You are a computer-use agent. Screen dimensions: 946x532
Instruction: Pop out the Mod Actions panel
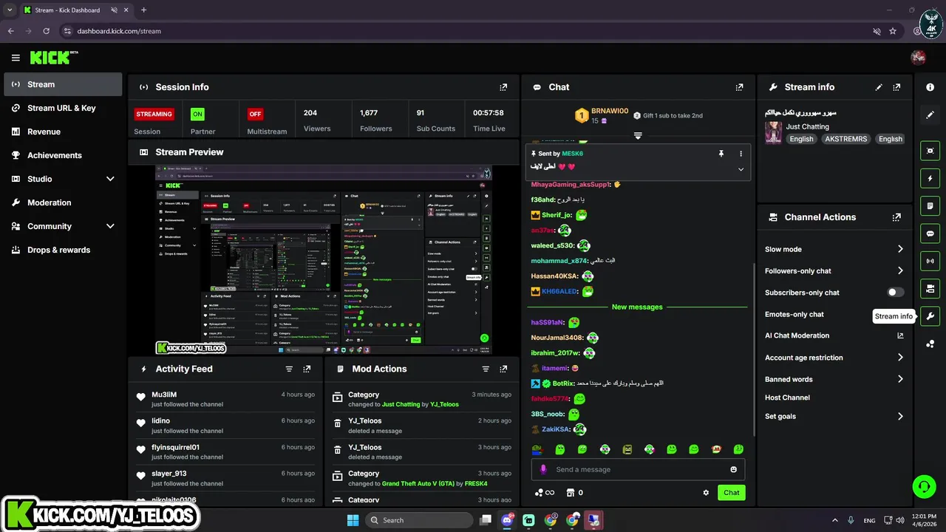click(503, 369)
